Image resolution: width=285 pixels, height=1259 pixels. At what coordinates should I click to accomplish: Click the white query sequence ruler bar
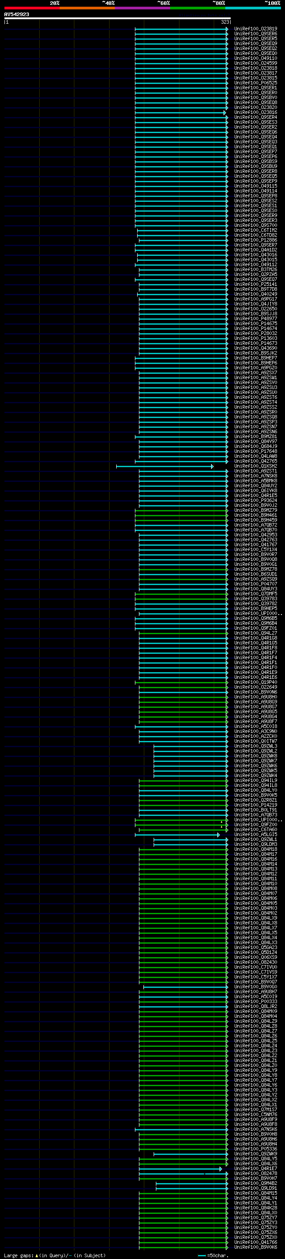118,18
